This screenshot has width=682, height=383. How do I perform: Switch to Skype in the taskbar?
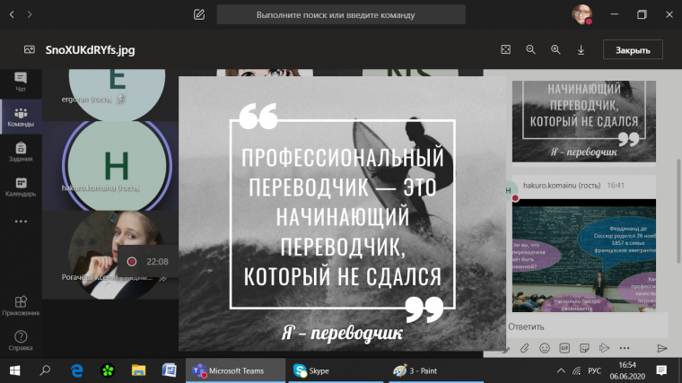(x=336, y=370)
